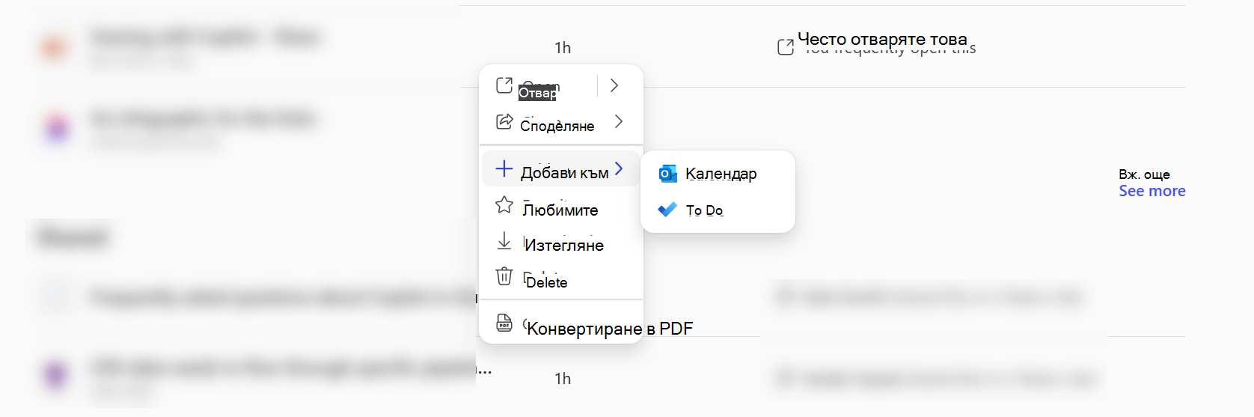The height and width of the screenshot is (417, 1254).
Task: Expand the Open submenu chevron
Action: click(614, 85)
